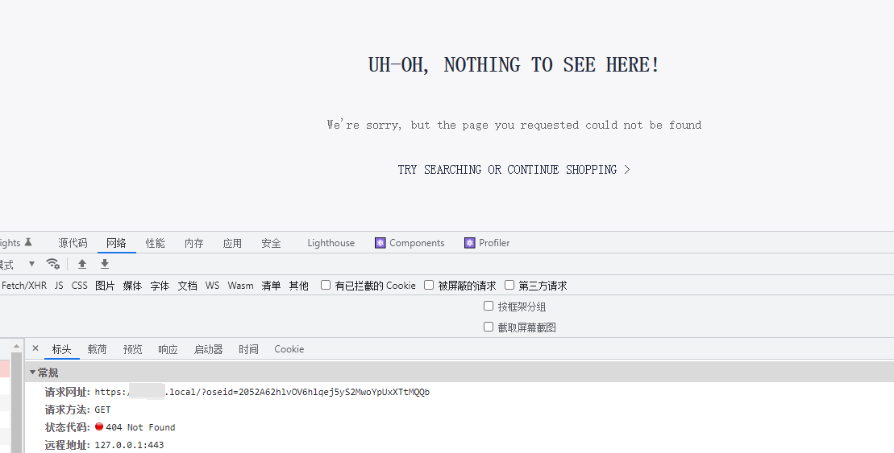
Task: Click the 404 Not Found status text
Action: pos(140,426)
